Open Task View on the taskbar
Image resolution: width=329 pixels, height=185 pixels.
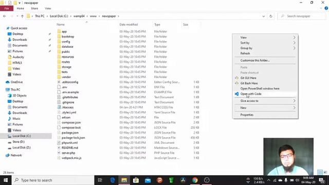(100, 180)
